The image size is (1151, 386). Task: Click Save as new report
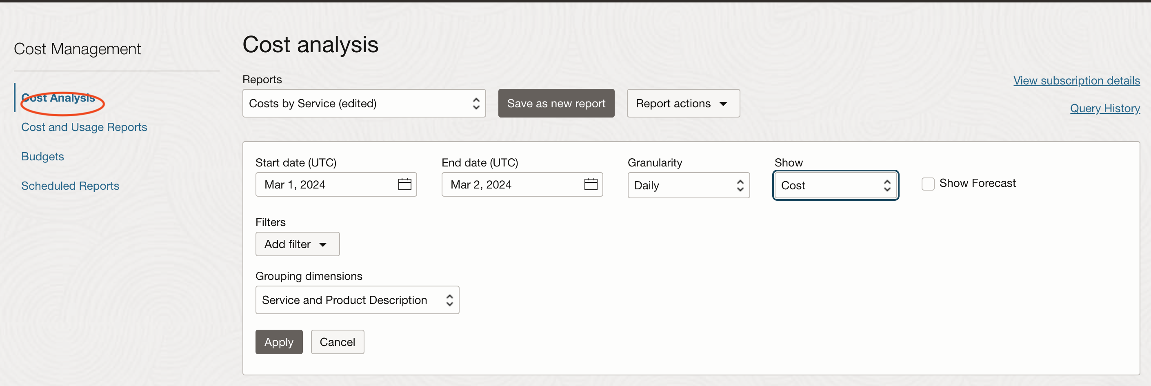[556, 103]
